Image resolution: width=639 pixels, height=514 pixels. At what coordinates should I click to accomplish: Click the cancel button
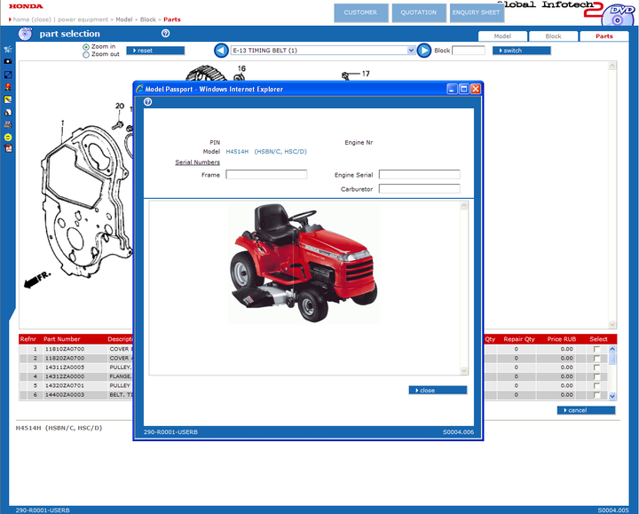pos(586,410)
